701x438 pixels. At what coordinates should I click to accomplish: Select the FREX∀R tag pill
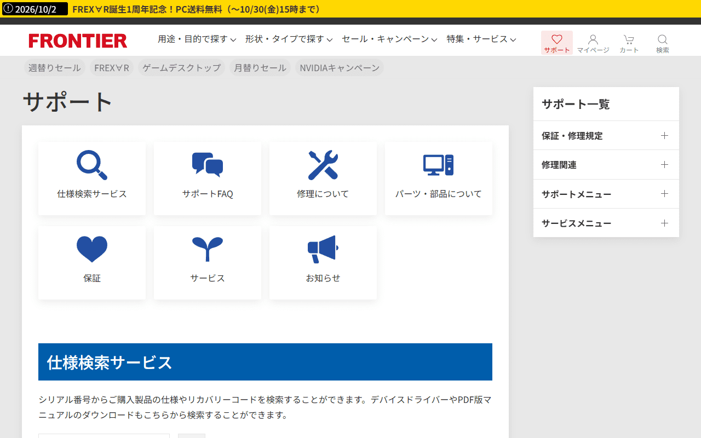(x=112, y=68)
